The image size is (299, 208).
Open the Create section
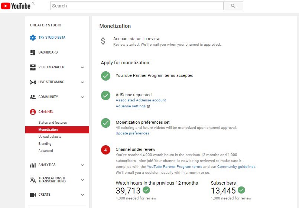[44, 195]
